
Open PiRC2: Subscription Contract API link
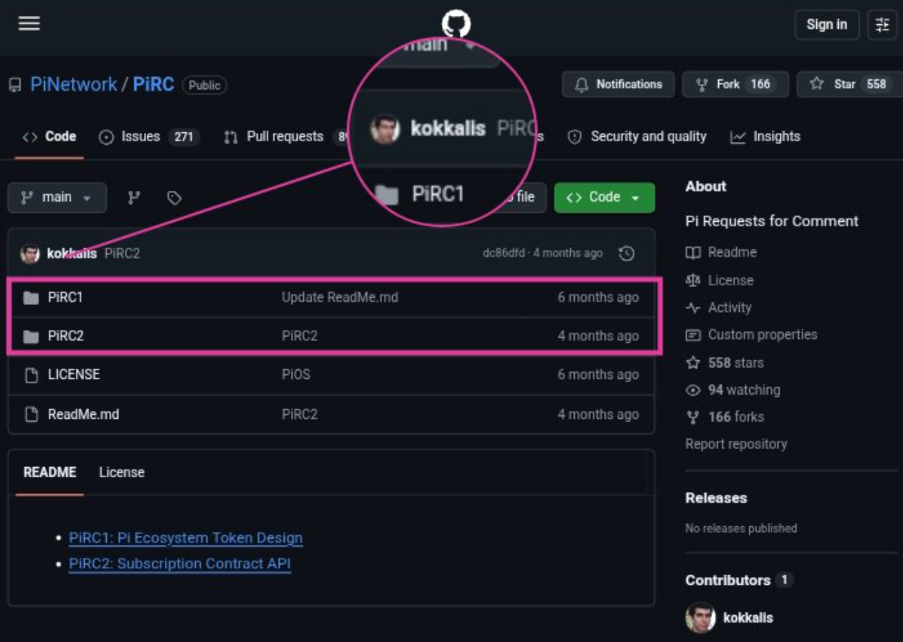pyautogui.click(x=180, y=563)
